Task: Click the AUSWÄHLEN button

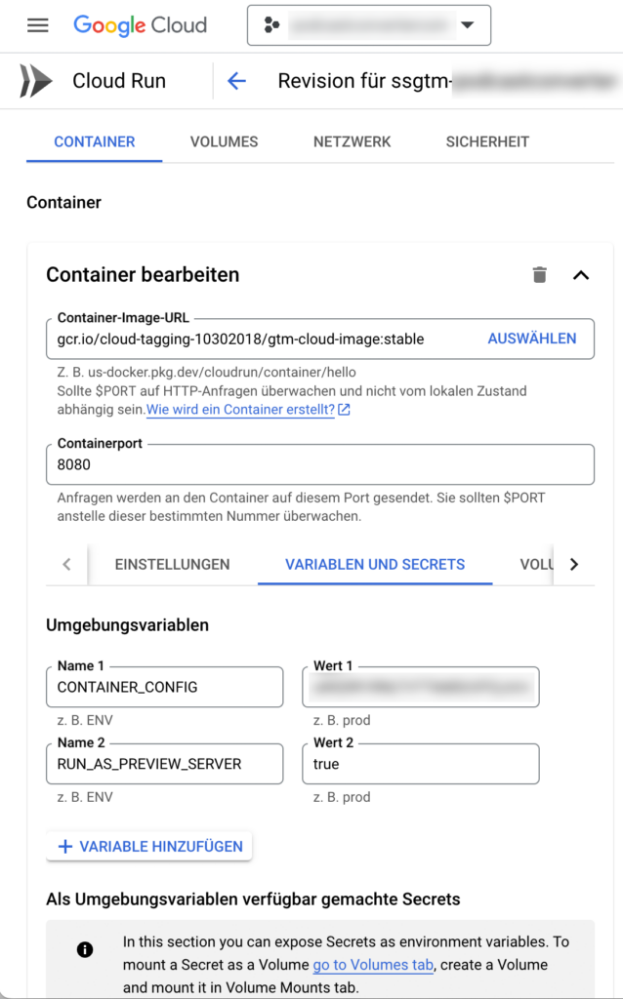Action: point(532,339)
